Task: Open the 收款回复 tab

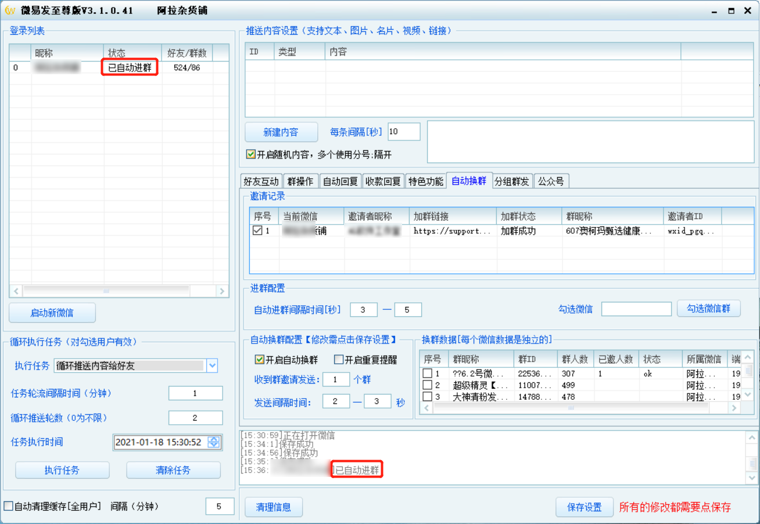Action: click(x=383, y=181)
